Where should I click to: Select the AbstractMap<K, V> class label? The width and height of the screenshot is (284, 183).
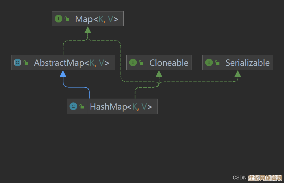pyautogui.click(x=72, y=63)
